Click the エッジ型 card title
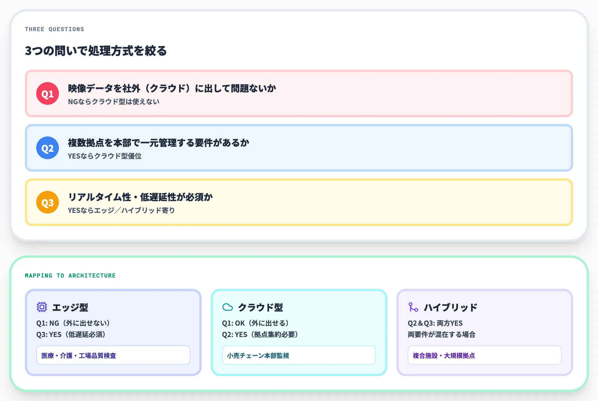The image size is (598, 401). (70, 307)
